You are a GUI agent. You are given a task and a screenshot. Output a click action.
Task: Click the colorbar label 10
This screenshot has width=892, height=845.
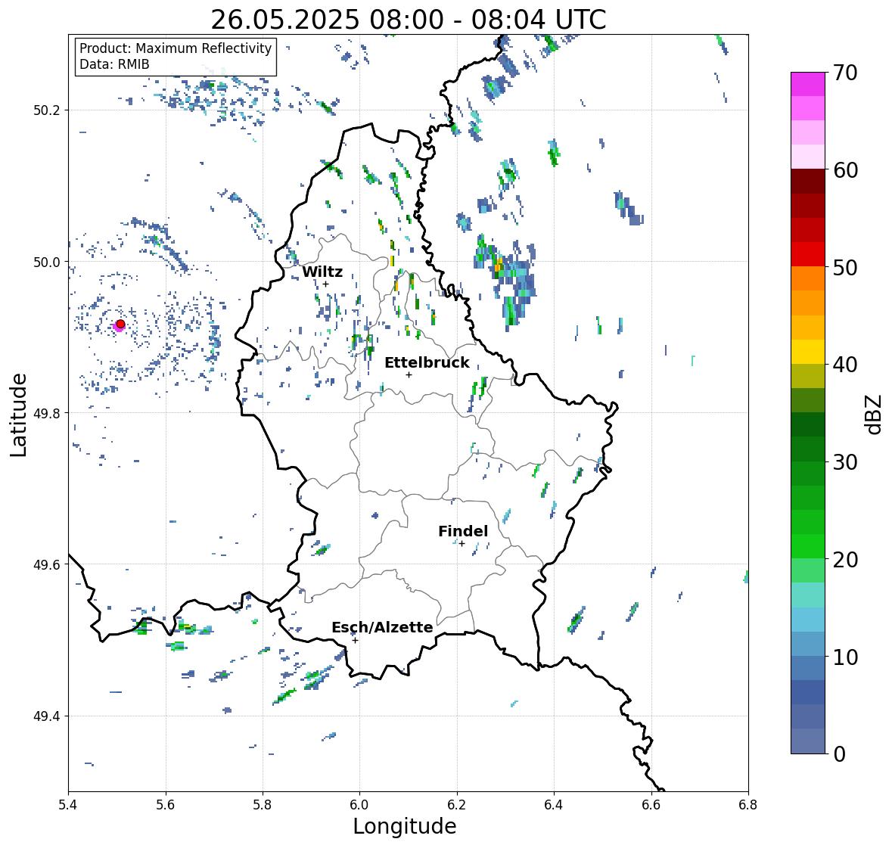point(845,657)
